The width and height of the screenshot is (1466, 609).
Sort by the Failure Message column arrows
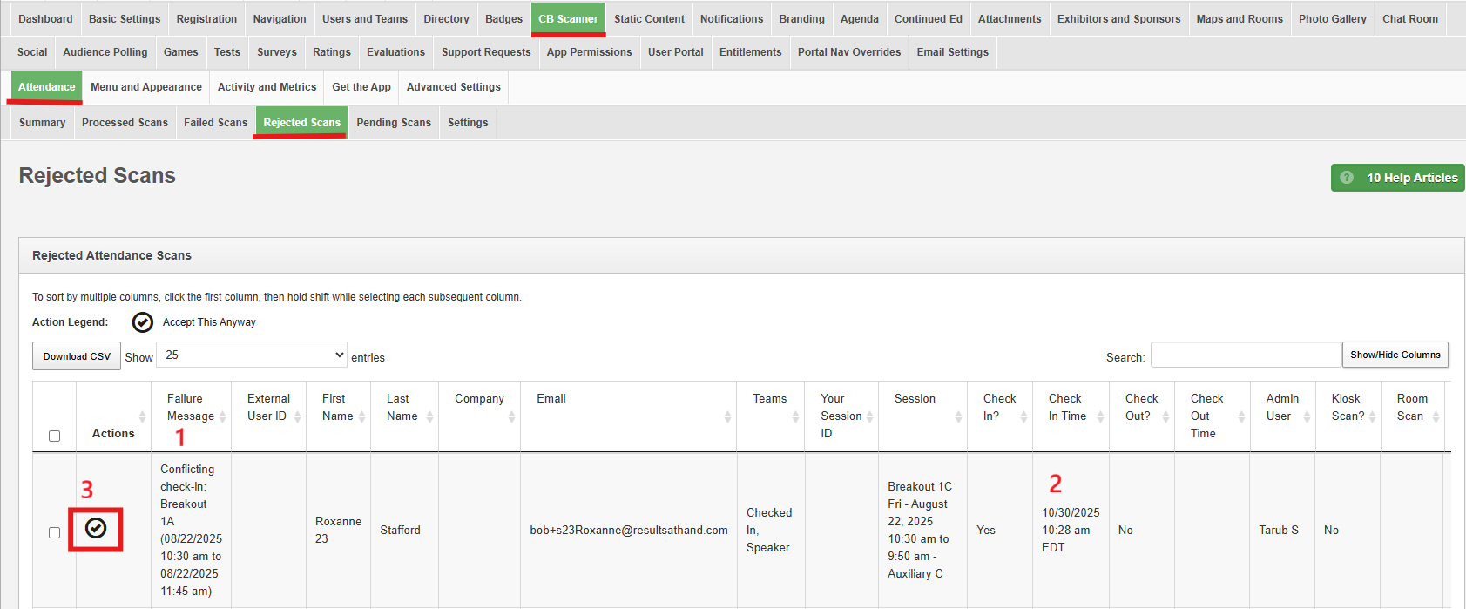[223, 416]
